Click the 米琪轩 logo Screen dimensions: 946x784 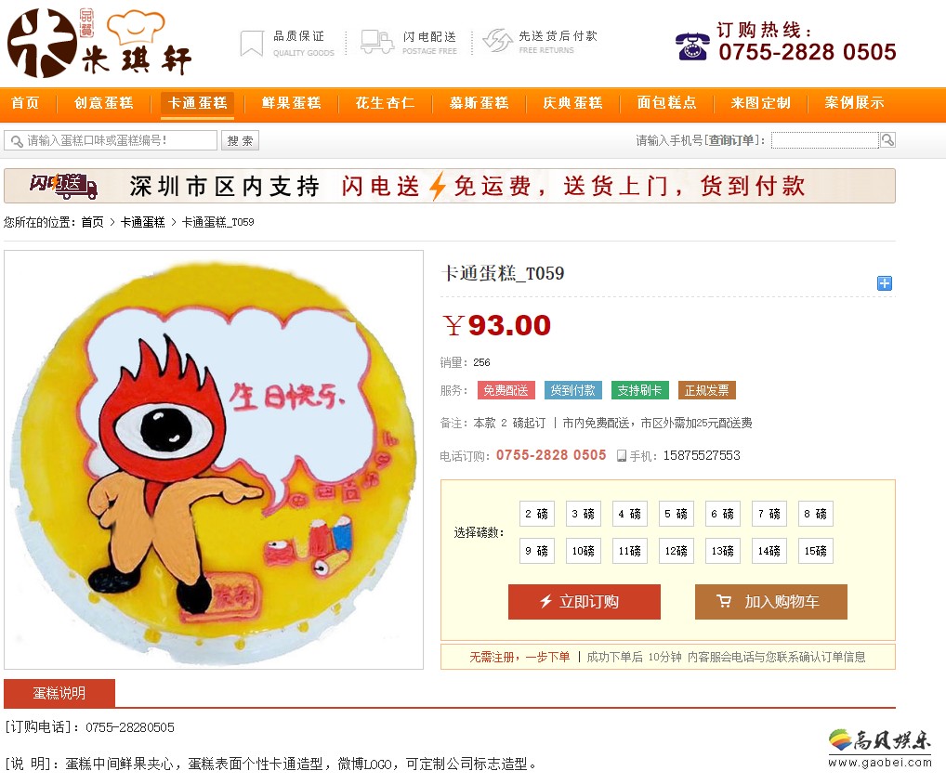point(99,43)
